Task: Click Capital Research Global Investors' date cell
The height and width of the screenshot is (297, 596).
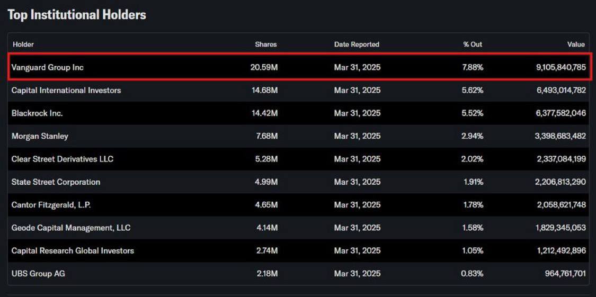Action: point(357,250)
